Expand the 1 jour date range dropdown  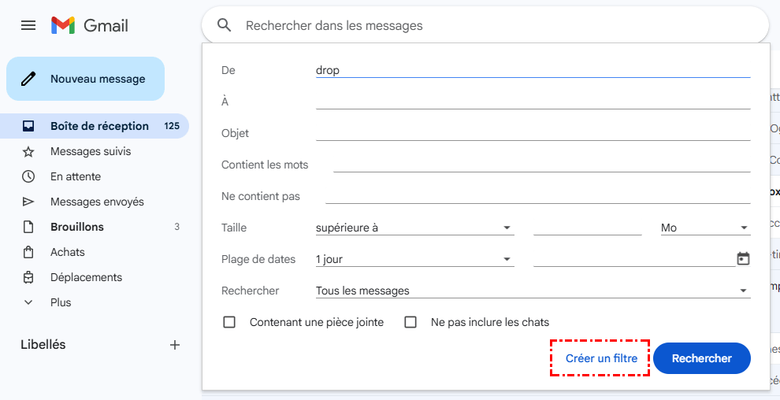[x=414, y=259]
